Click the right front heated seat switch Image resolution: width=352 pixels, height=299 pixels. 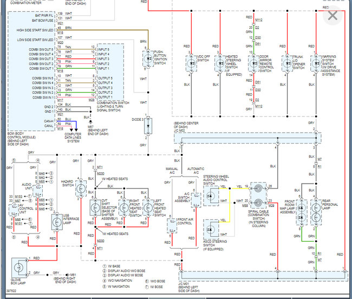click(124, 208)
